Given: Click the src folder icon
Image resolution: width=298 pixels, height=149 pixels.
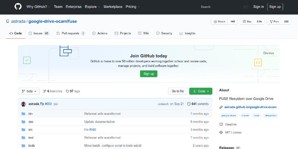Looking at the screenshot, I should click(23, 130).
